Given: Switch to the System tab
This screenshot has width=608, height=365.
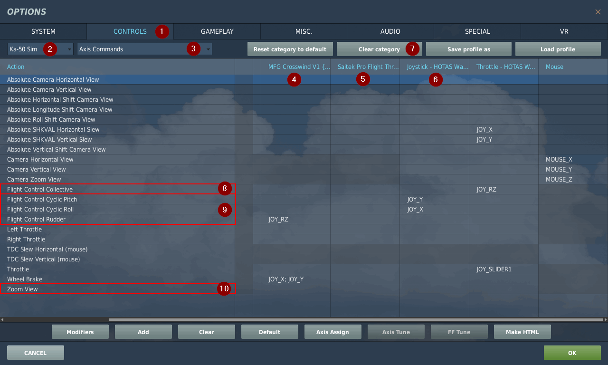Looking at the screenshot, I should (x=43, y=31).
